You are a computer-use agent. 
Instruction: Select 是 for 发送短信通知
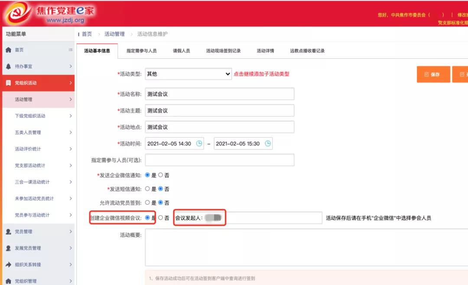tap(147, 189)
